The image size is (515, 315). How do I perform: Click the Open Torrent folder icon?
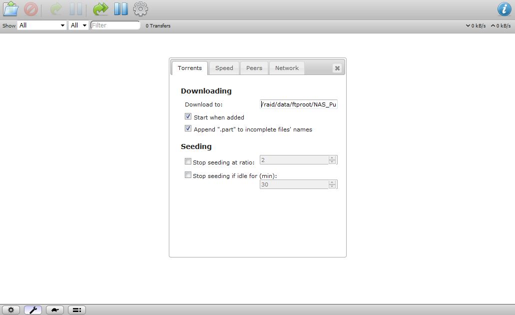(11, 9)
